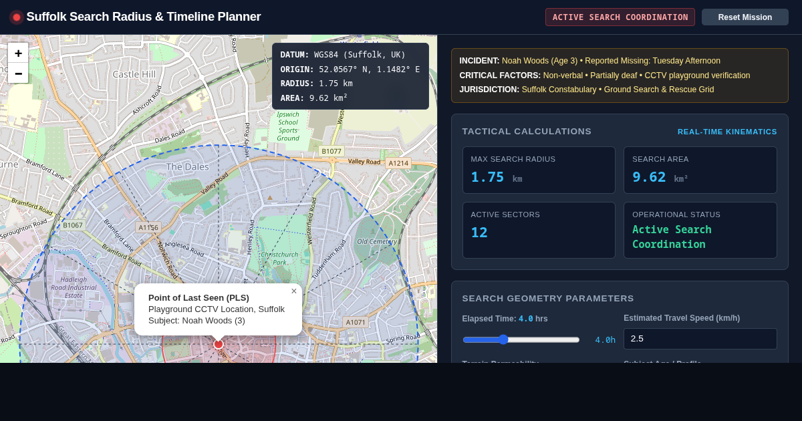Click the Reset Mission button
This screenshot has height=421, width=802.
tap(745, 17)
